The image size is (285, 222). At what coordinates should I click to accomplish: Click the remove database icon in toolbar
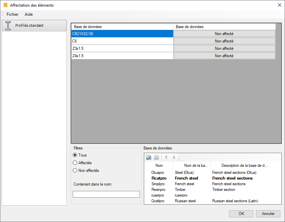[x=157, y=157]
